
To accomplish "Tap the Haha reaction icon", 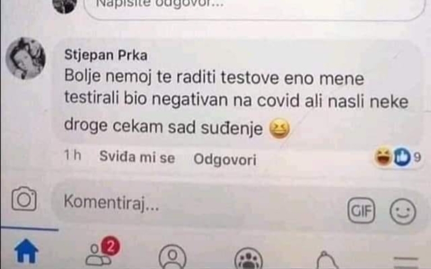I will [x=383, y=156].
